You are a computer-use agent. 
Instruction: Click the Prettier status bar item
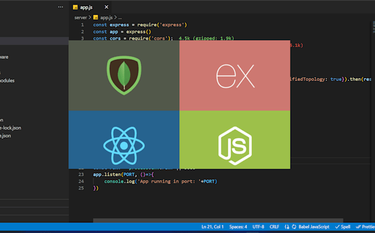tap(365, 226)
